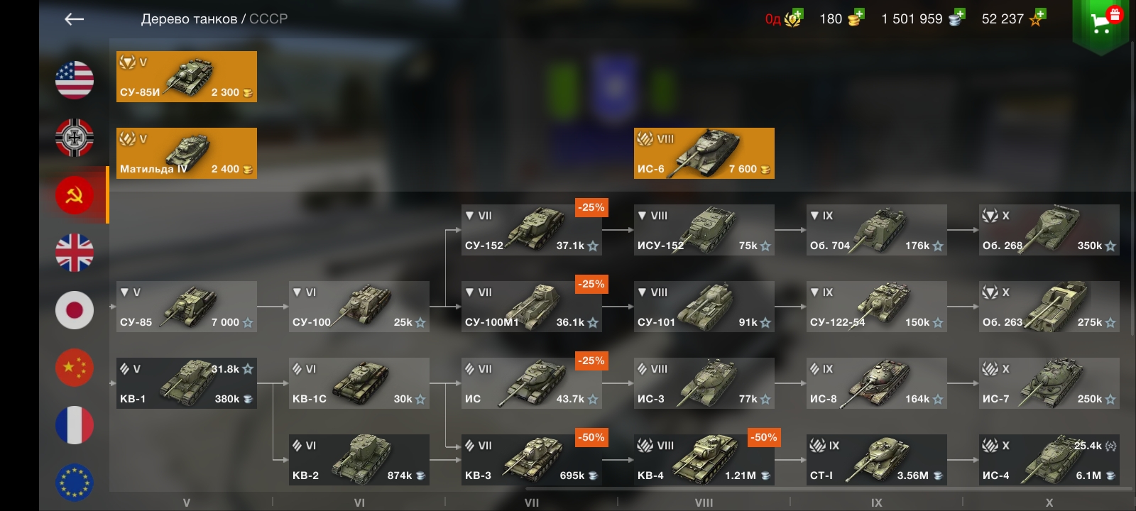Select the ИС-4 tier X node
1136x511 pixels.
pyautogui.click(x=1049, y=460)
